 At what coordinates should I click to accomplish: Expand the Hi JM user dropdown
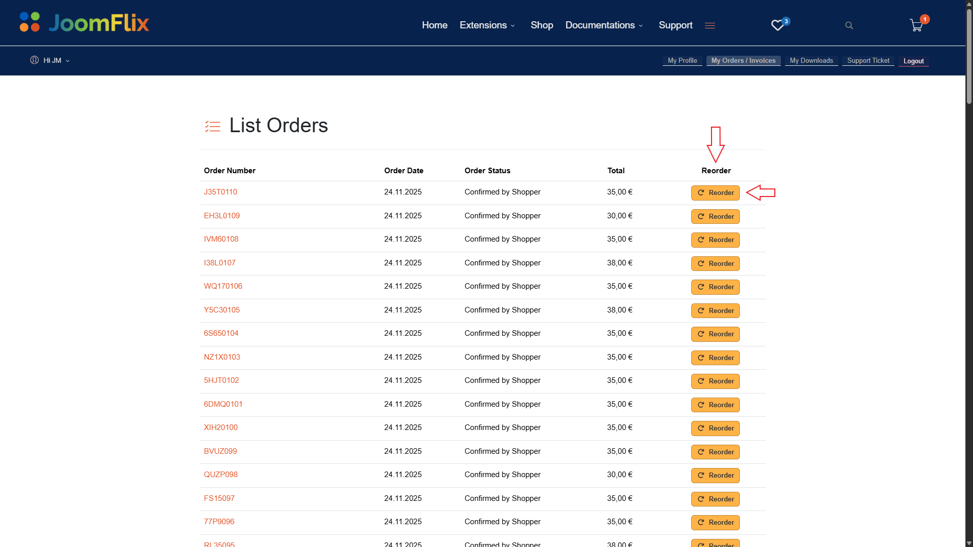coord(56,60)
